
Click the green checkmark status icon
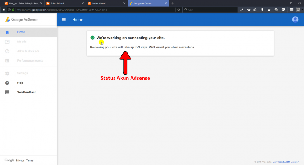pos(93,38)
